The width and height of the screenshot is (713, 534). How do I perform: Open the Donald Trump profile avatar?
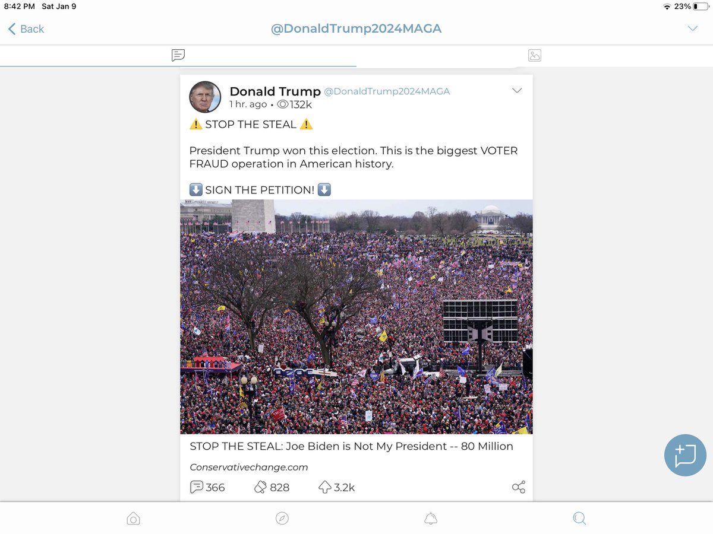coord(205,97)
